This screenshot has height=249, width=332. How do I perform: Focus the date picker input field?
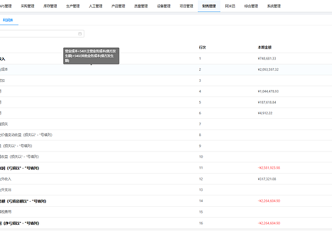pyautogui.click(x=42, y=34)
